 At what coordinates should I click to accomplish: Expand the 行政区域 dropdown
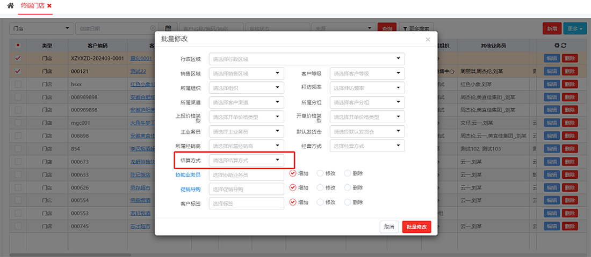pos(307,59)
